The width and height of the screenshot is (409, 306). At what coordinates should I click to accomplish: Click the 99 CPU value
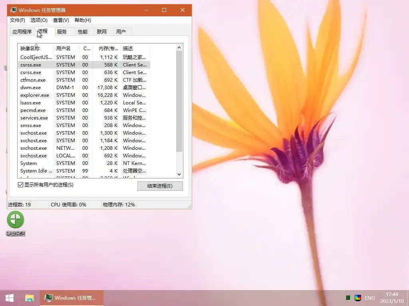tap(85, 171)
